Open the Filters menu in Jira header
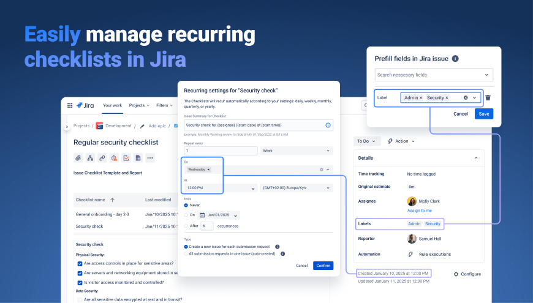533x303 pixels. [164, 105]
